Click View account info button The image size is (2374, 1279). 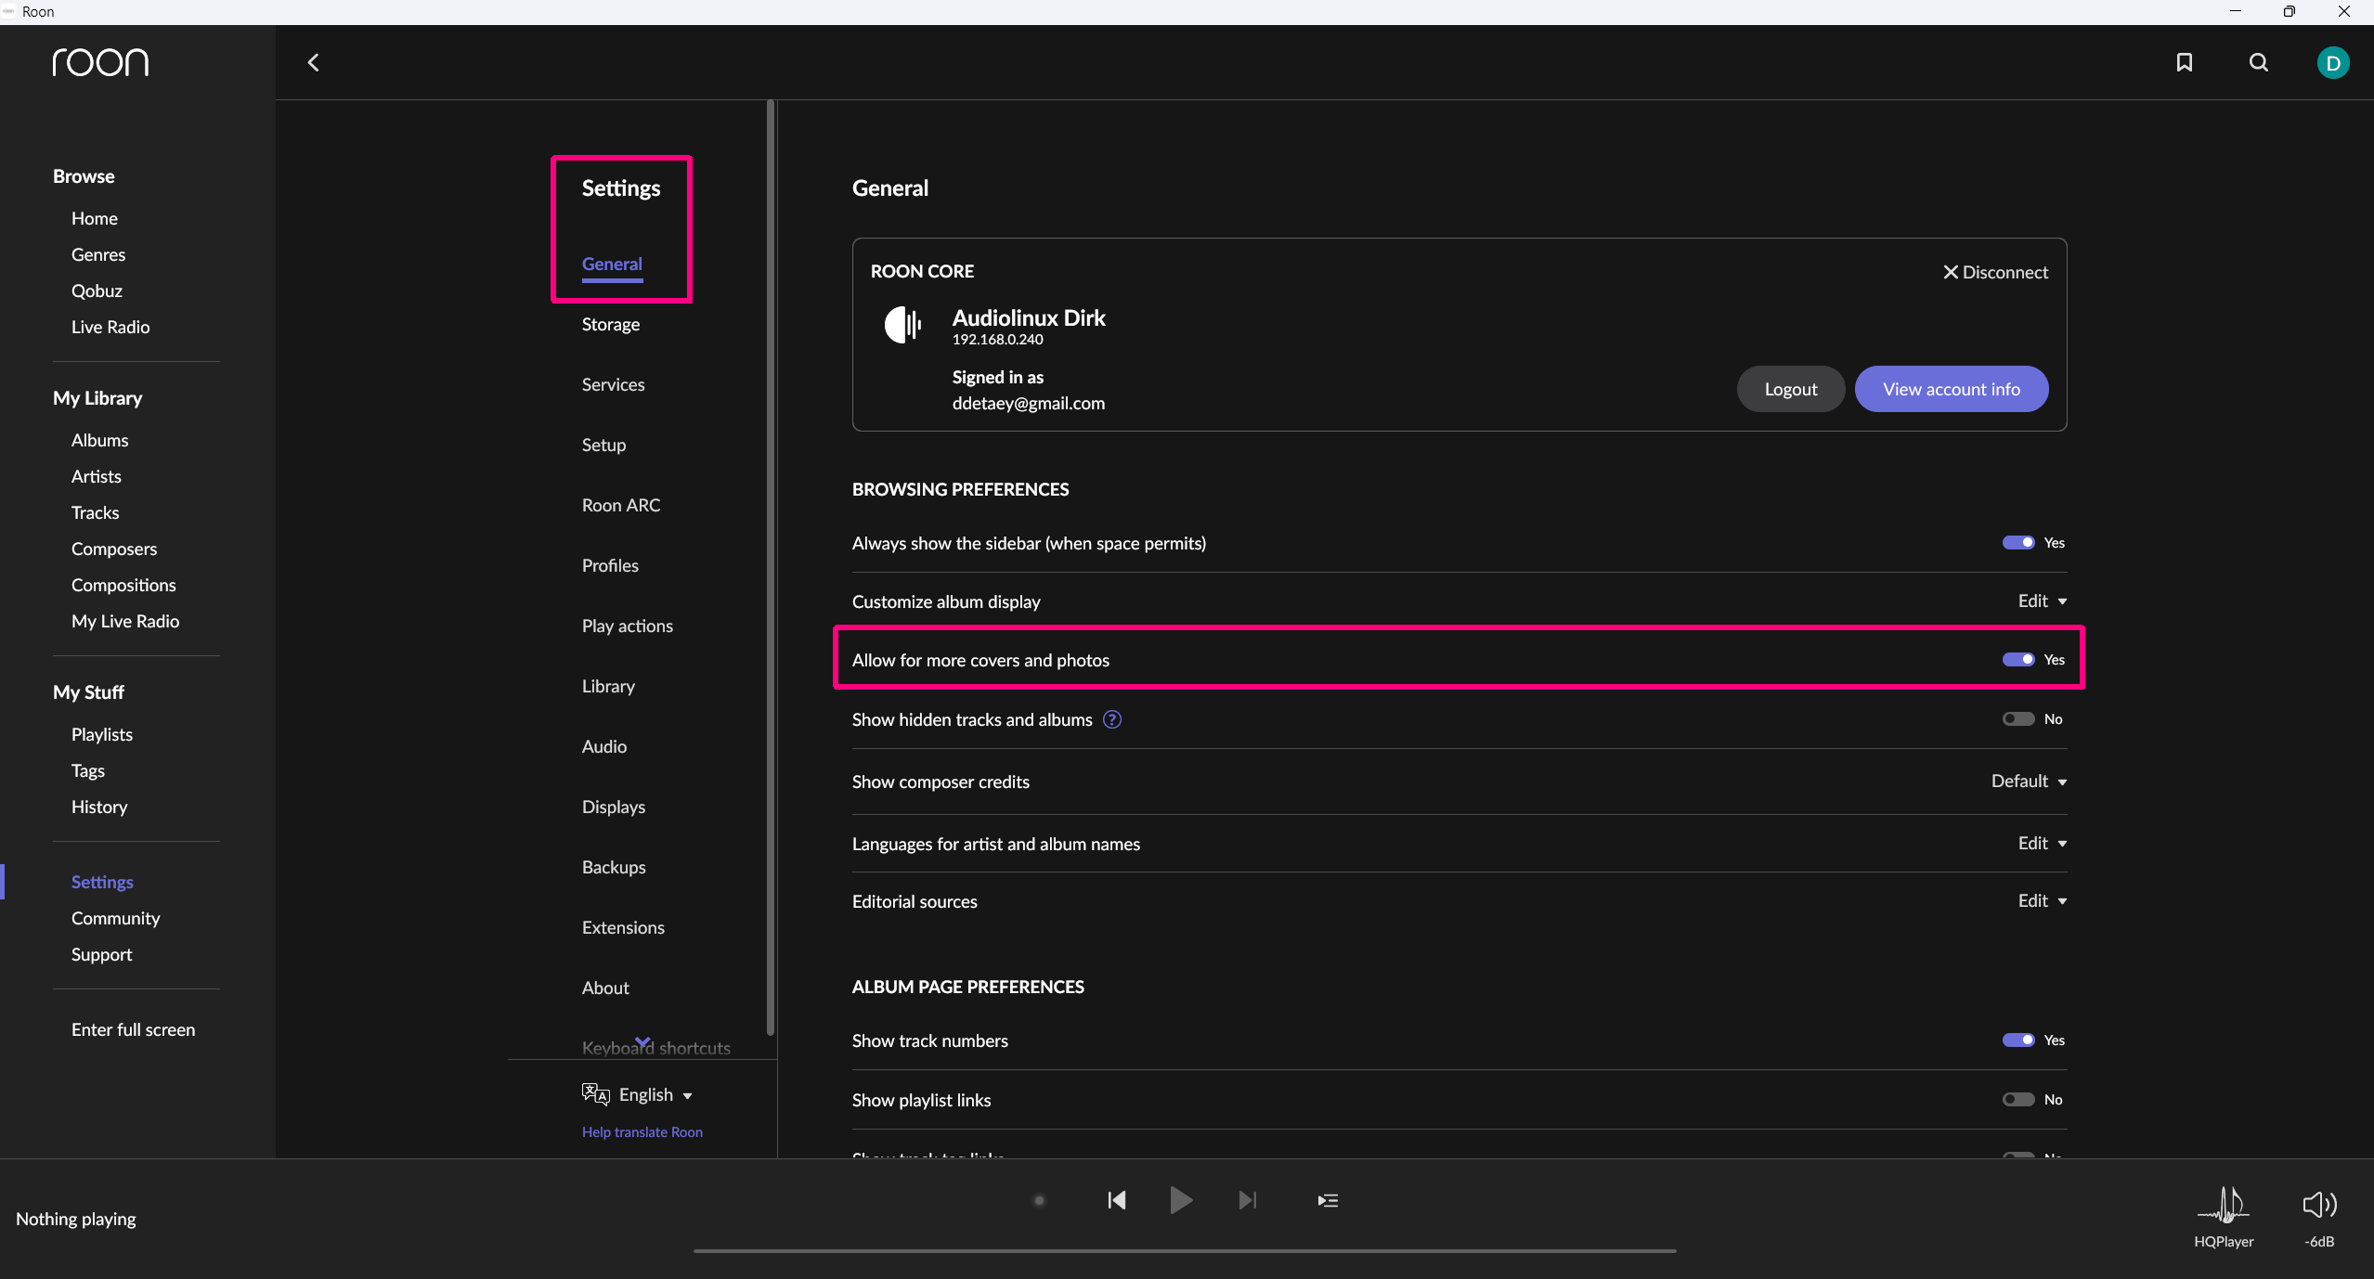[1952, 389]
